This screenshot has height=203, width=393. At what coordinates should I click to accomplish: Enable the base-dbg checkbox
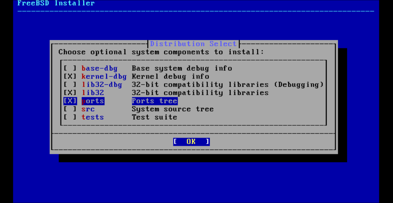(x=70, y=68)
